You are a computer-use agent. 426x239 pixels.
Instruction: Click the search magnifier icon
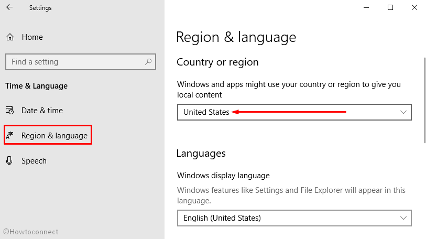pos(148,62)
